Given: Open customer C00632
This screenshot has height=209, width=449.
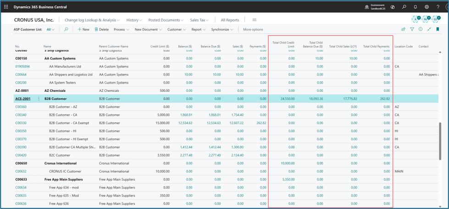Looking at the screenshot, I should coord(21,171).
